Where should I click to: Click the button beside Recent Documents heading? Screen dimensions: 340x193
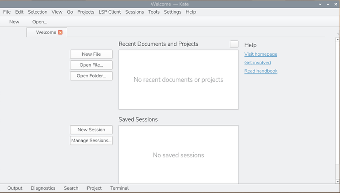(234, 44)
